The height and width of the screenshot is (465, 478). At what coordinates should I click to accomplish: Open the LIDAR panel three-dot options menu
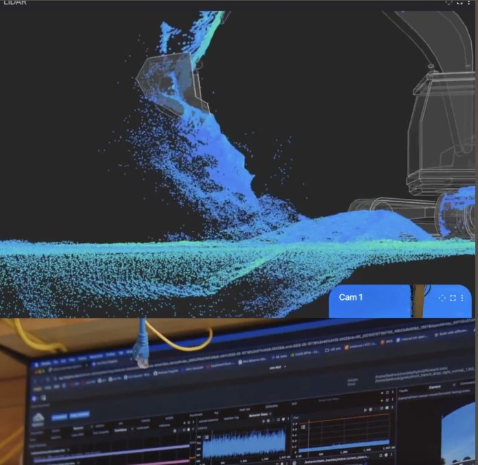pos(469,3)
